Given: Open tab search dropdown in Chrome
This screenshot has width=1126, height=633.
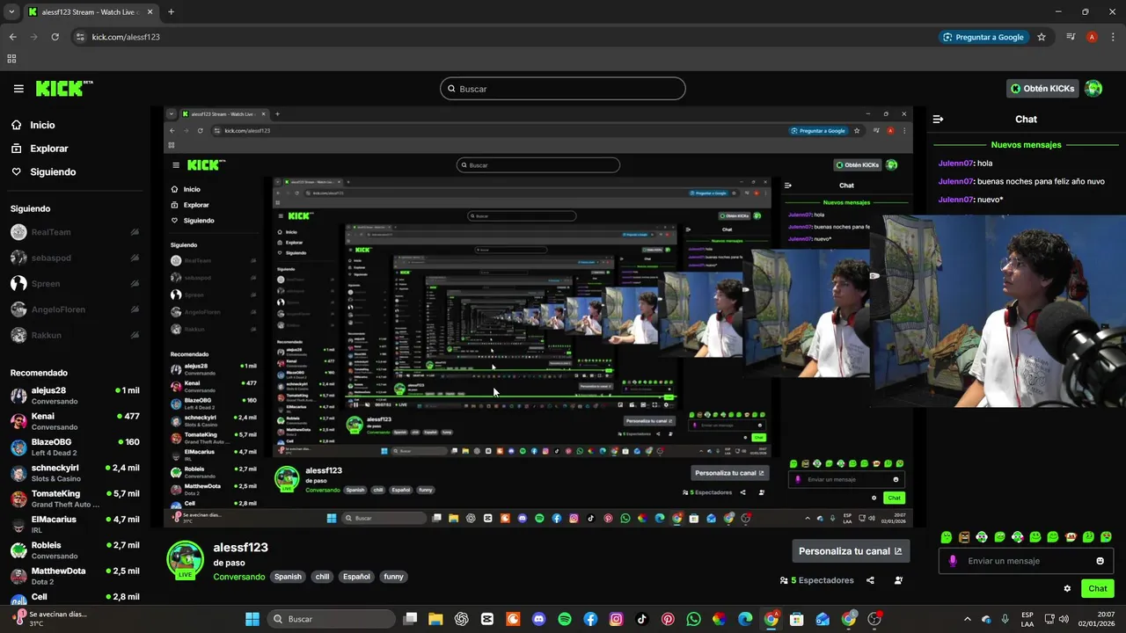Looking at the screenshot, I should 11,12.
